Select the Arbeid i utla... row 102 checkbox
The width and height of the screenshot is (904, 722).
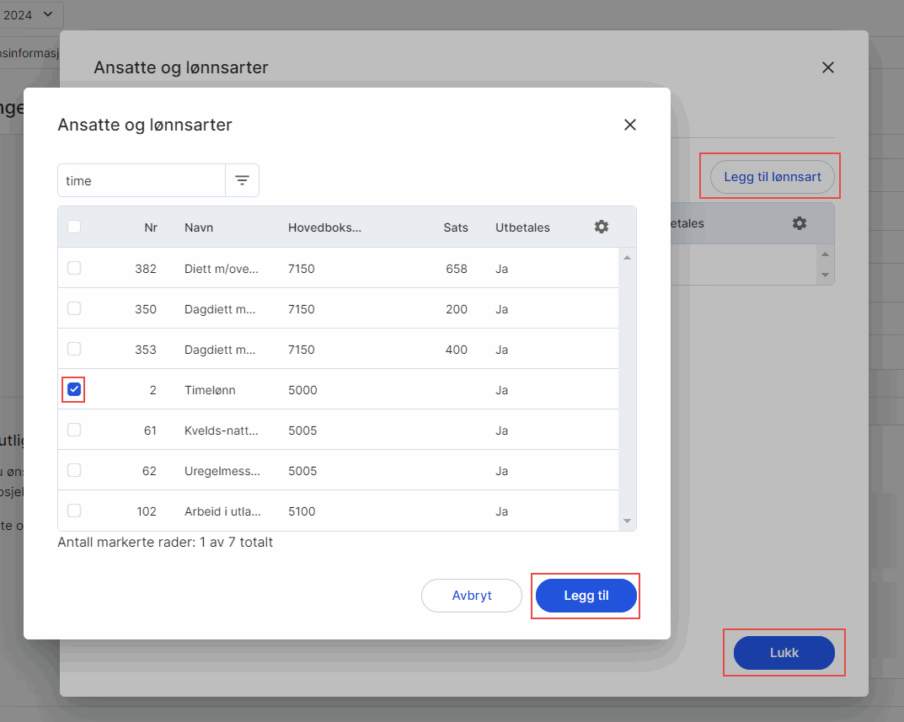74,511
